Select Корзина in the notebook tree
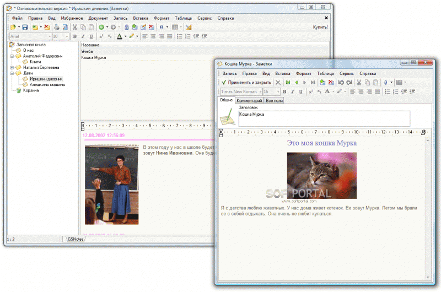This screenshot has width=441, height=292. click(31, 90)
